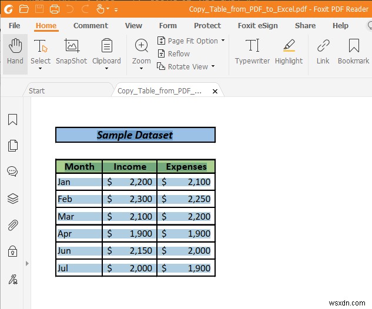
Task: Open a file with the folder icon
Action: (x=24, y=9)
